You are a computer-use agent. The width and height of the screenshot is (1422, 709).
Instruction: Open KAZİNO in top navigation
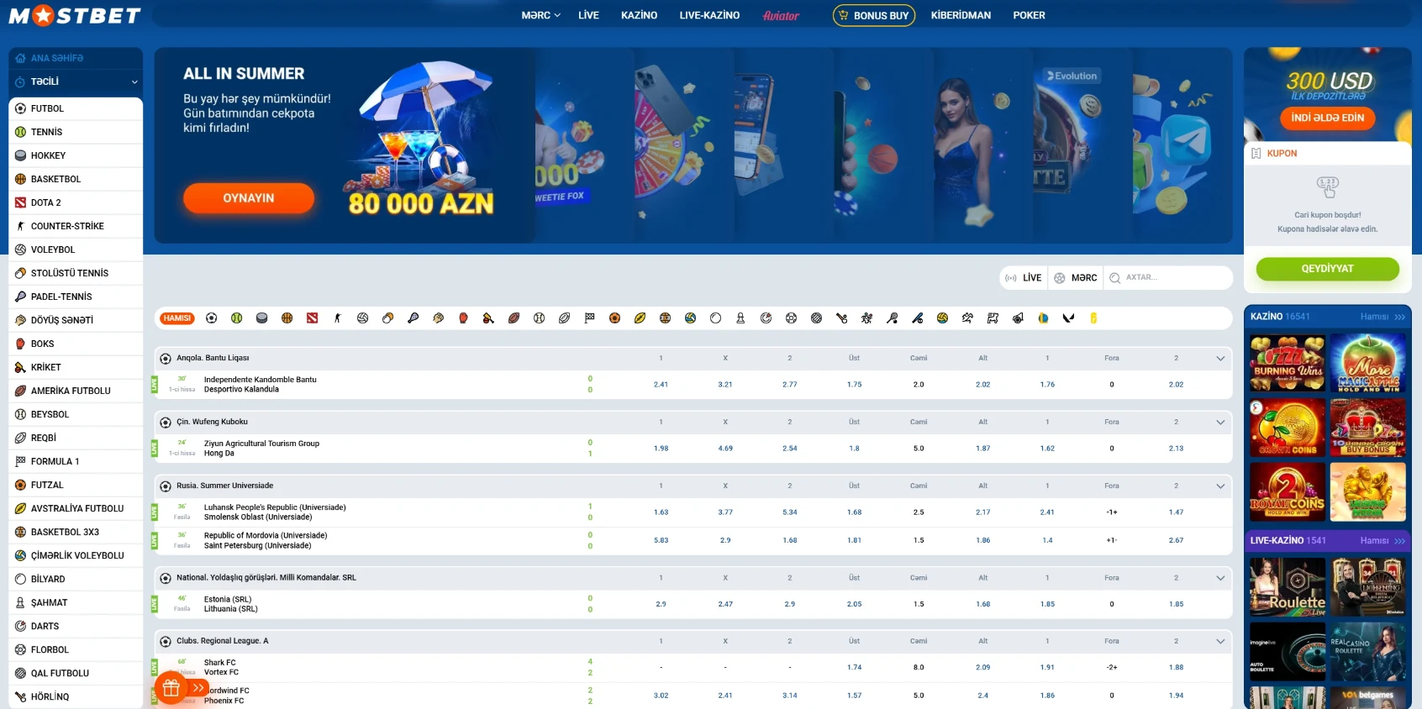pos(639,15)
